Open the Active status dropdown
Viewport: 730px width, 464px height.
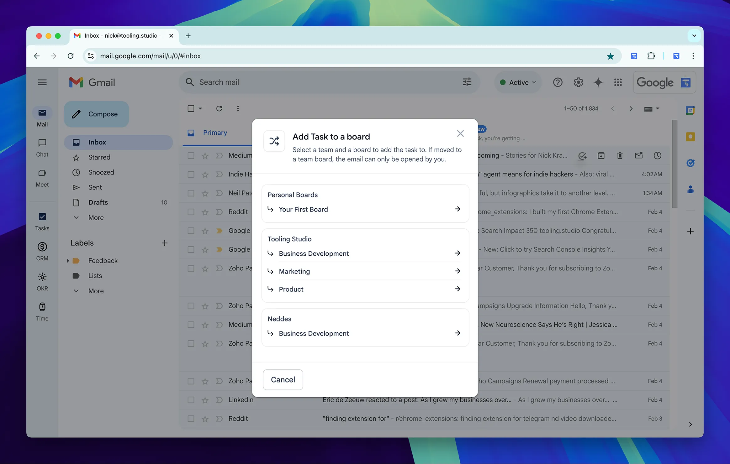518,82
